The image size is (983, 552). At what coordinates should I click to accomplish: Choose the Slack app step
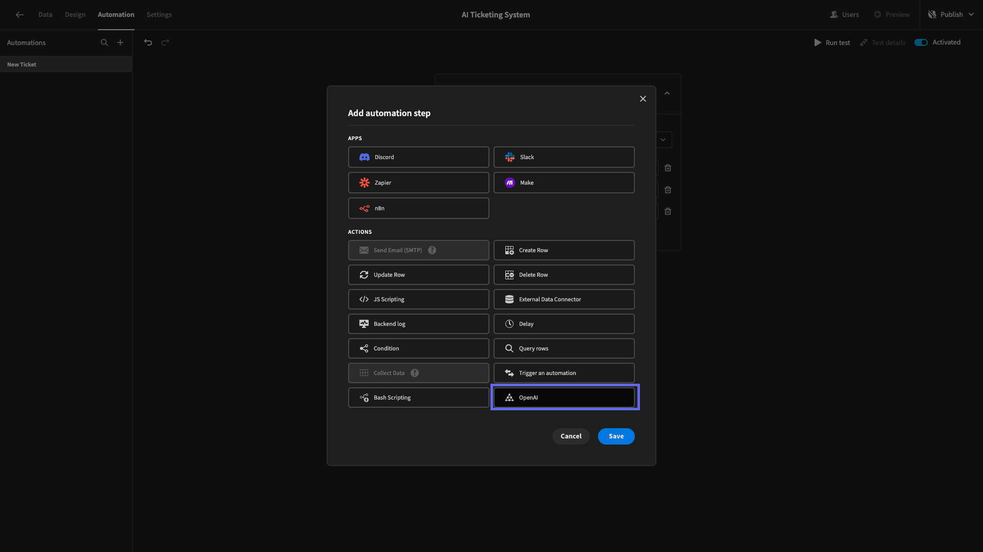click(x=564, y=157)
